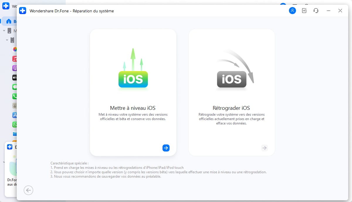
Task: Open Apple TV app icon in sidebar
Action: pos(15,78)
